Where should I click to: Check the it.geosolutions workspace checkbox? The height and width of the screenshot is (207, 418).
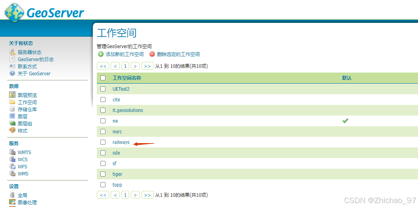(103, 110)
